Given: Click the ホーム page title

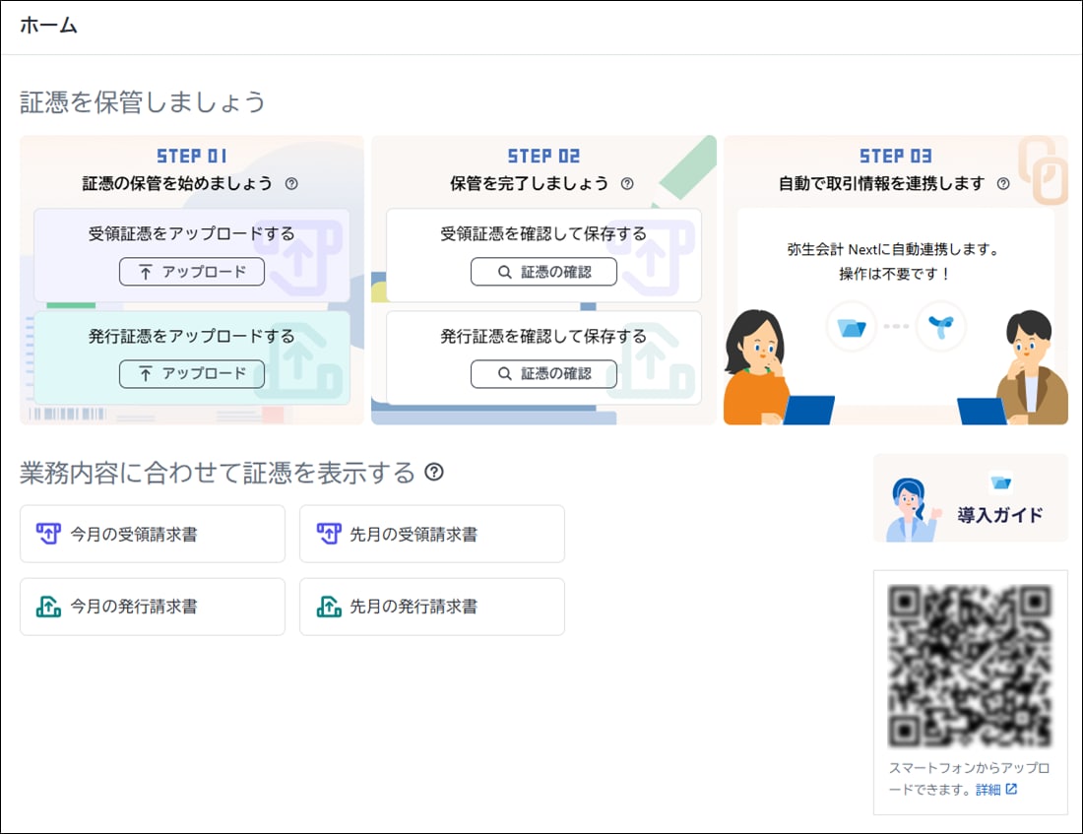Looking at the screenshot, I should click(48, 27).
